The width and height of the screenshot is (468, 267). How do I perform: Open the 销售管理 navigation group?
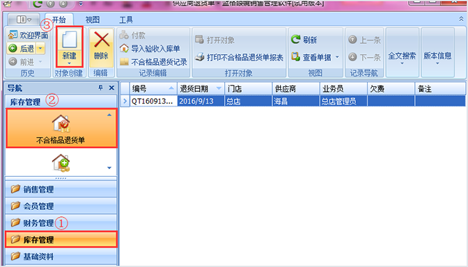click(61, 189)
